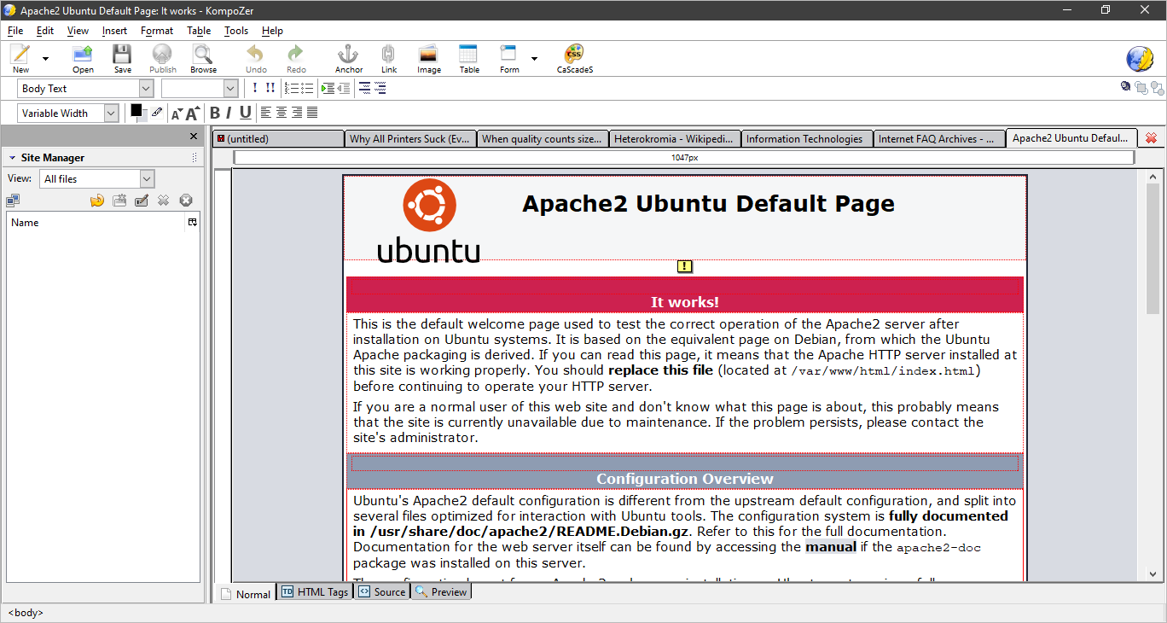Image resolution: width=1167 pixels, height=623 pixels.
Task: Align text left
Action: pyautogui.click(x=266, y=113)
